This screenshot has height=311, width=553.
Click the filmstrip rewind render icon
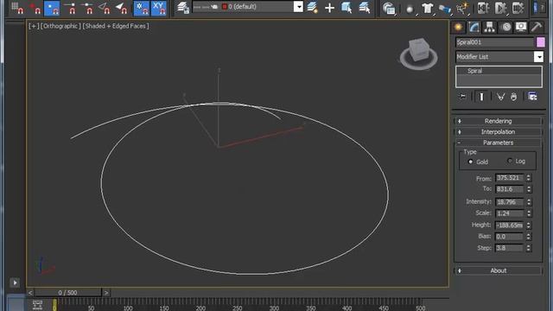[483, 8]
